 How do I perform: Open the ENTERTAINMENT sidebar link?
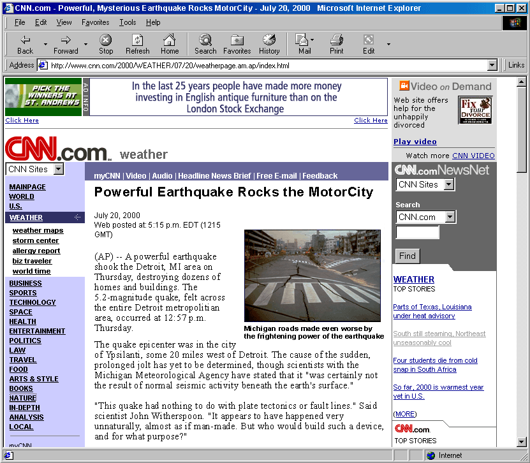point(37,331)
